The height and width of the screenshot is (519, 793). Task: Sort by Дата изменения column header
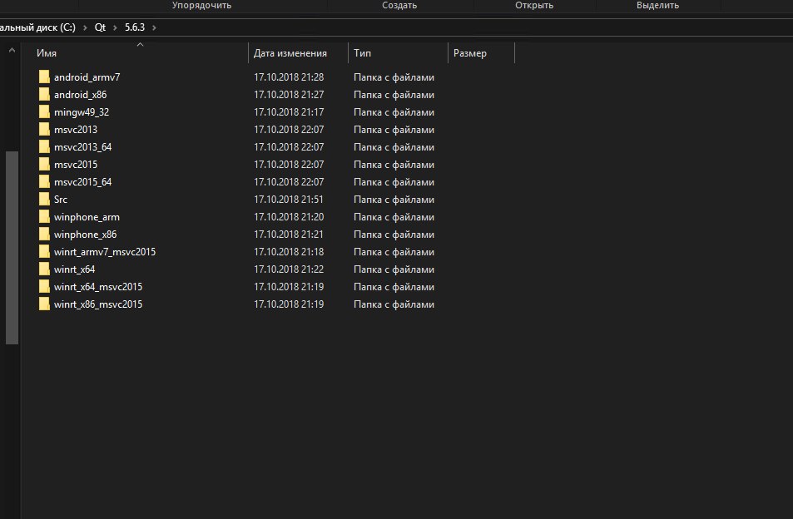(290, 53)
